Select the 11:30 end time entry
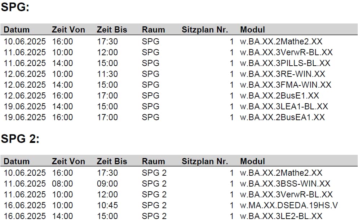The image size is (358, 223). click(x=107, y=74)
